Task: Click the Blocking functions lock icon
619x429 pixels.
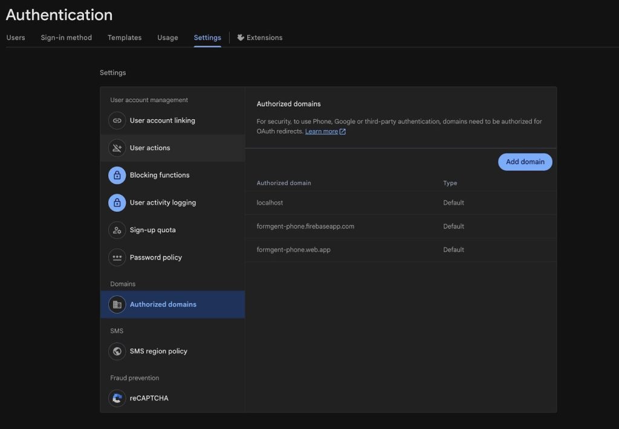Action: pyautogui.click(x=117, y=175)
